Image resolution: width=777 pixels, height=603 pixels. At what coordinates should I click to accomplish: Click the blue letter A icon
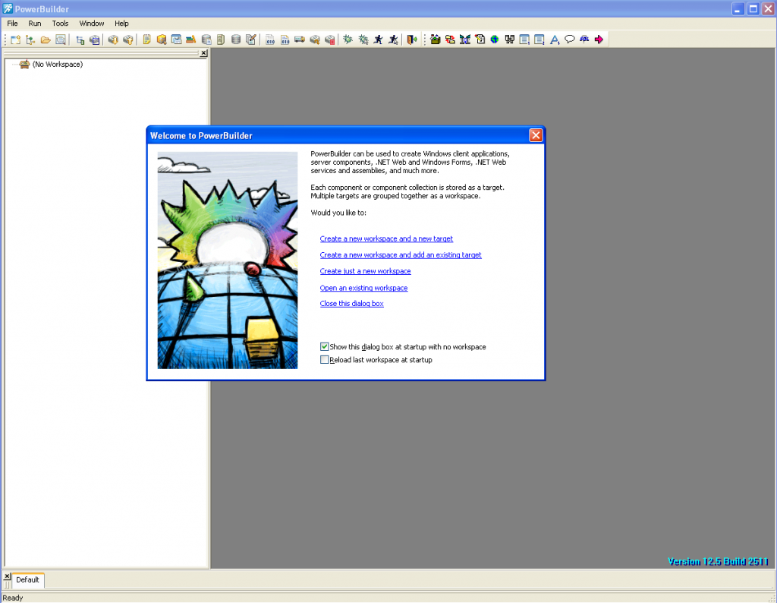(x=555, y=39)
